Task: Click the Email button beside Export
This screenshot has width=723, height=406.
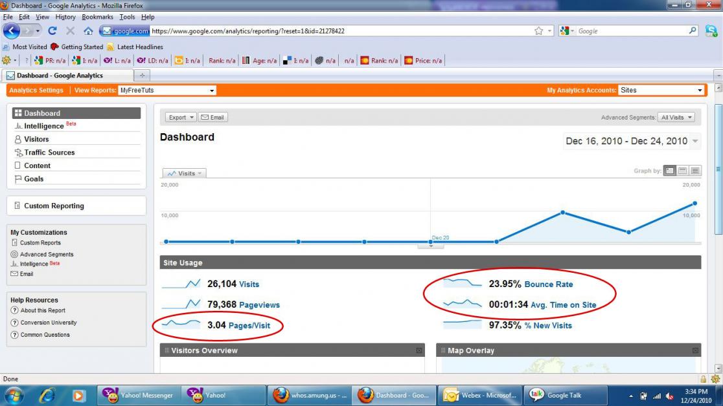Action: [x=213, y=118]
